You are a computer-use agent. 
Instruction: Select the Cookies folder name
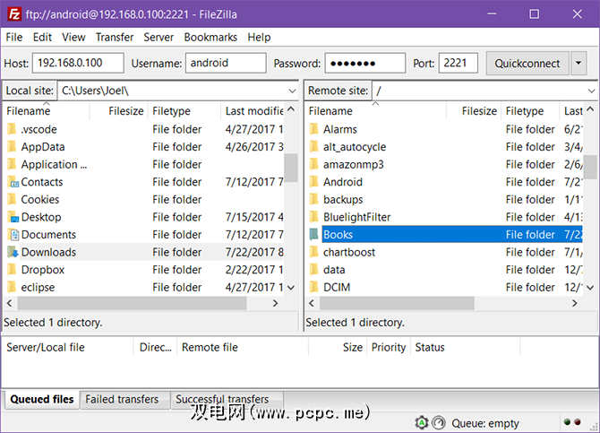coord(40,200)
